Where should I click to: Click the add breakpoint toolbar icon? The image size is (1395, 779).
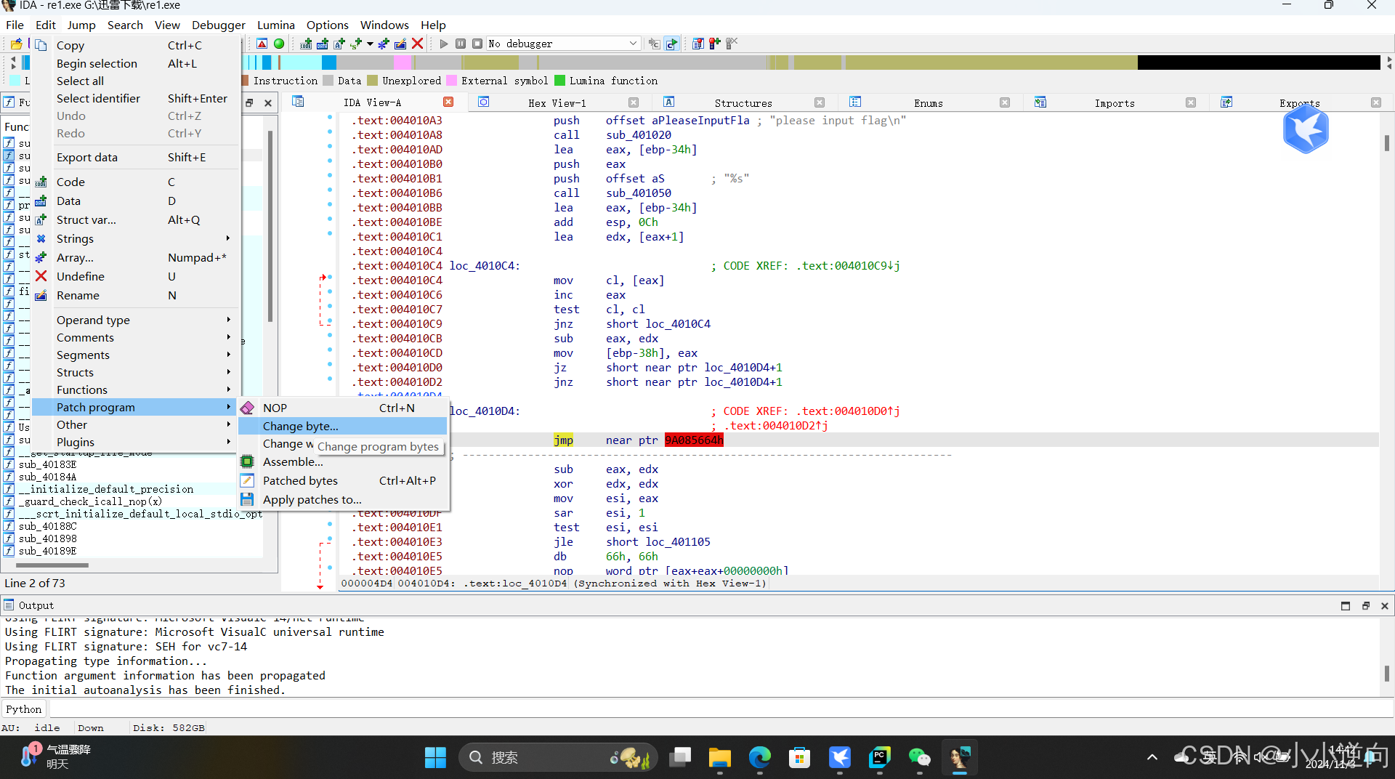(715, 44)
